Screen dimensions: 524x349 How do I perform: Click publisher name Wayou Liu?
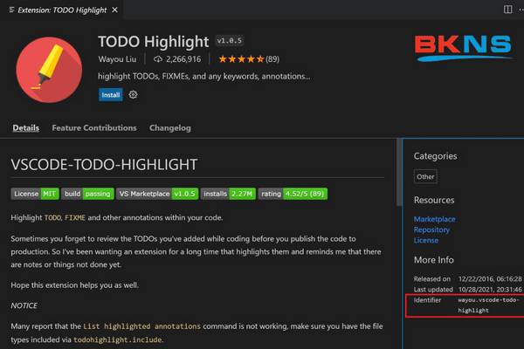(117, 59)
